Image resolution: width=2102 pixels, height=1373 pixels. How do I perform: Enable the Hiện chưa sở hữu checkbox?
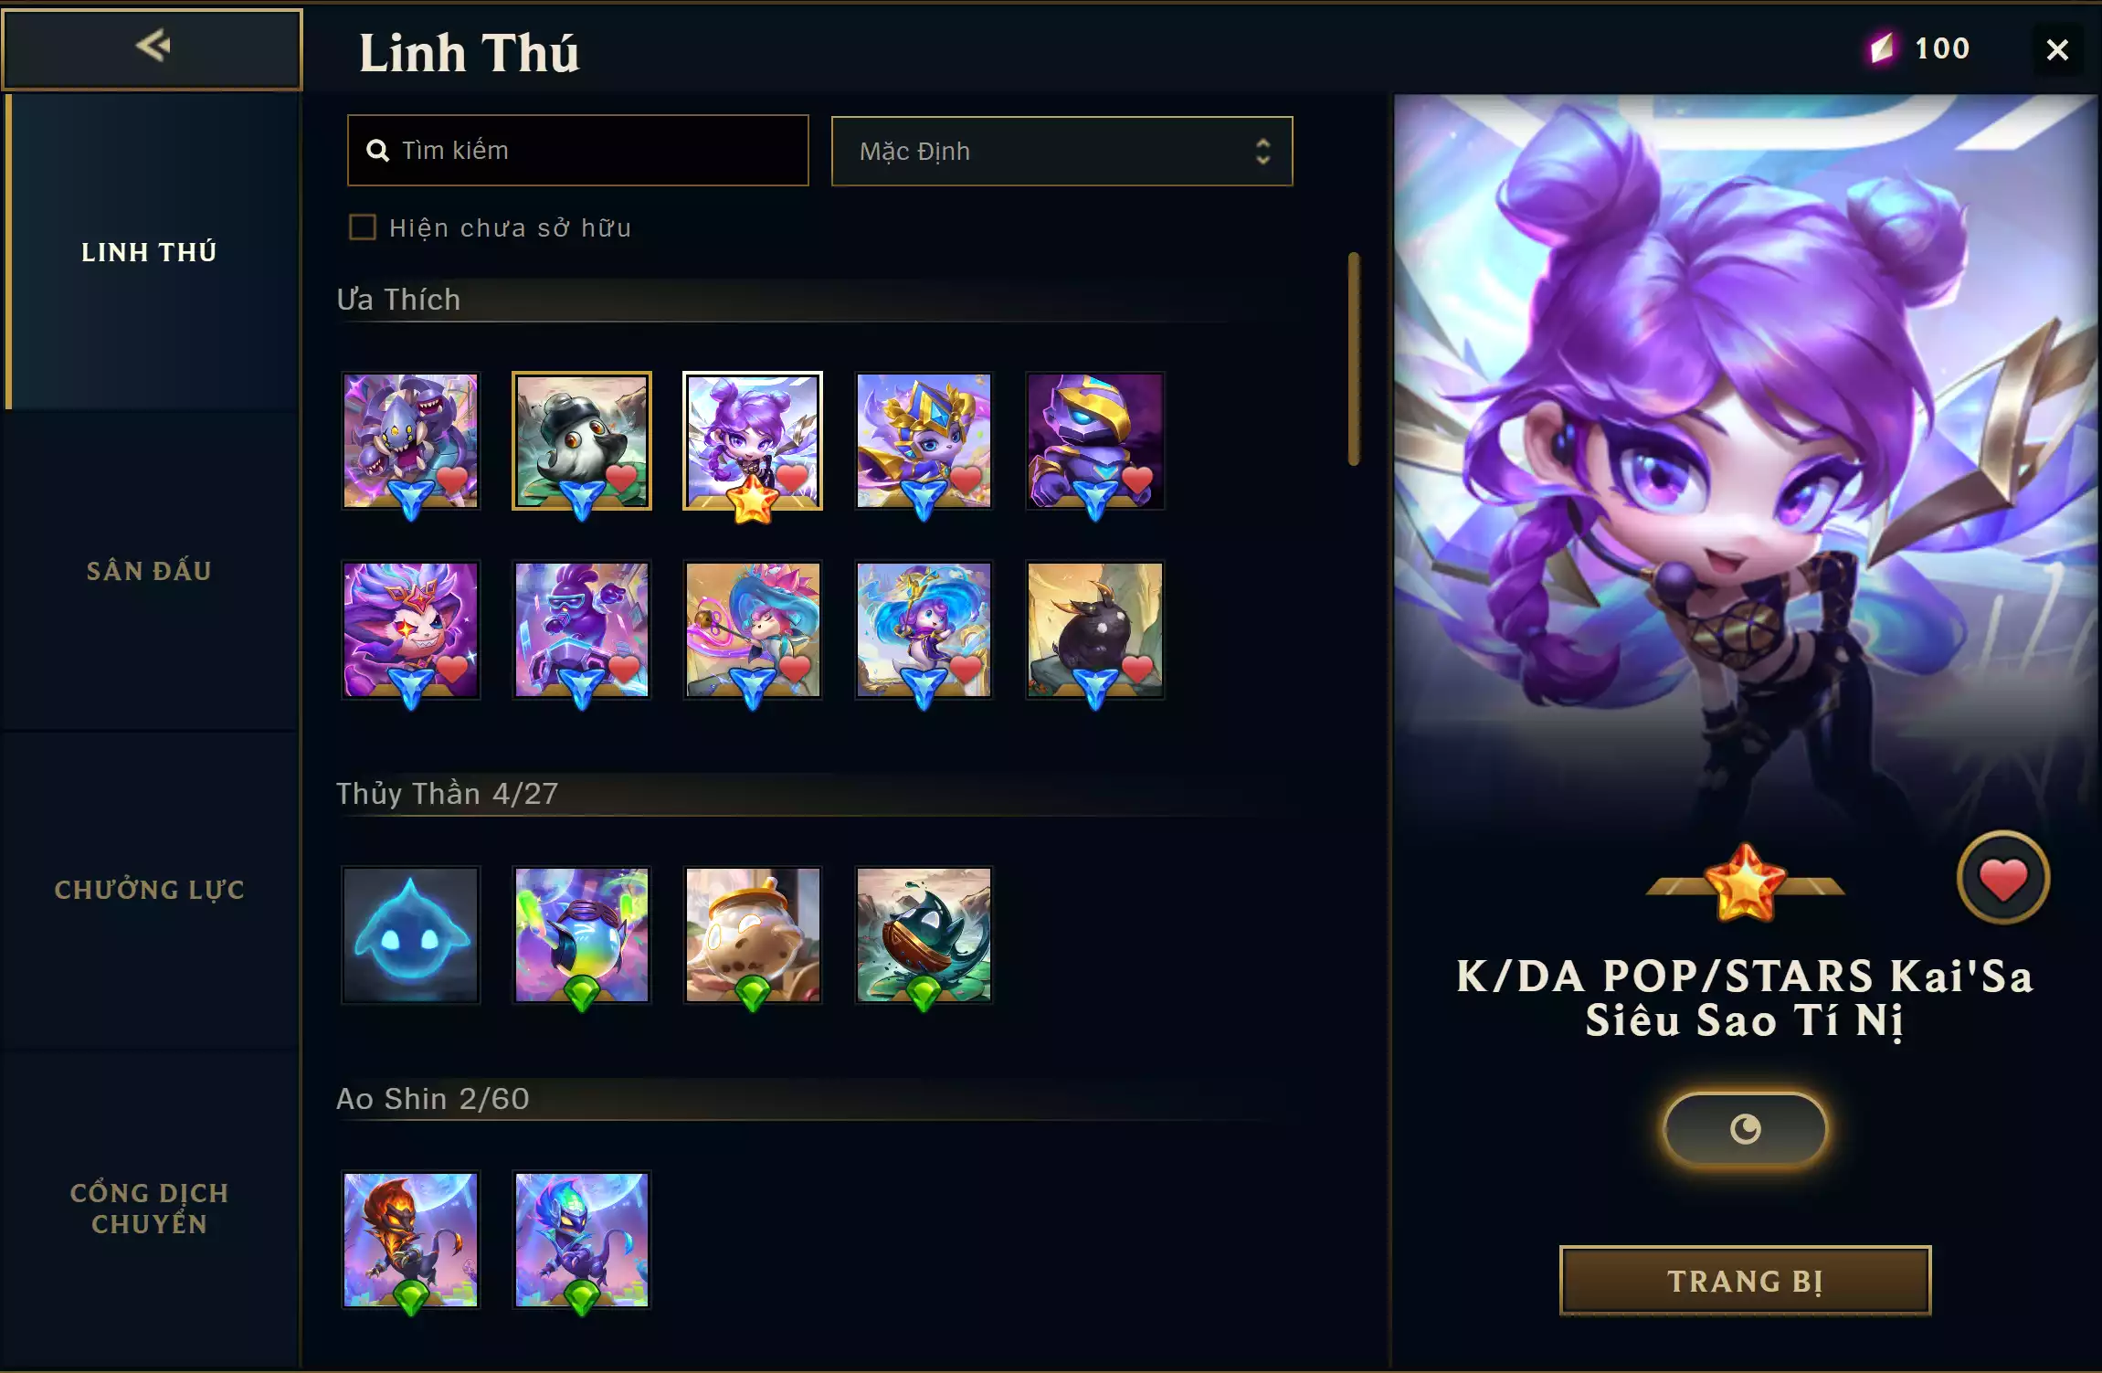[x=363, y=227]
